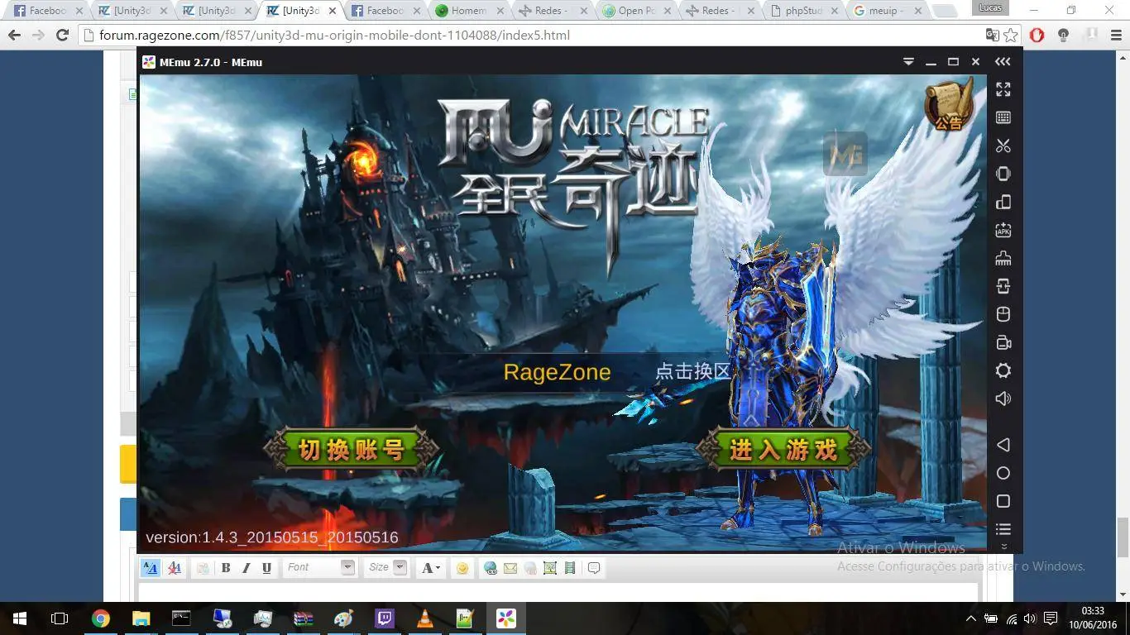Open the MEmu title bar dropdown menu
The image size is (1130, 635).
tap(908, 62)
